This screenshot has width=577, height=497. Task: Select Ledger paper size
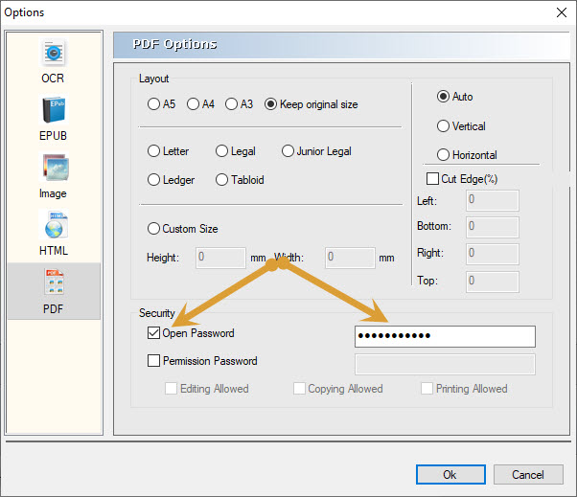coord(153,180)
